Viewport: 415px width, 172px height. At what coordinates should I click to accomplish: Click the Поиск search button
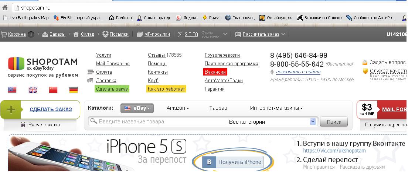click(334, 122)
